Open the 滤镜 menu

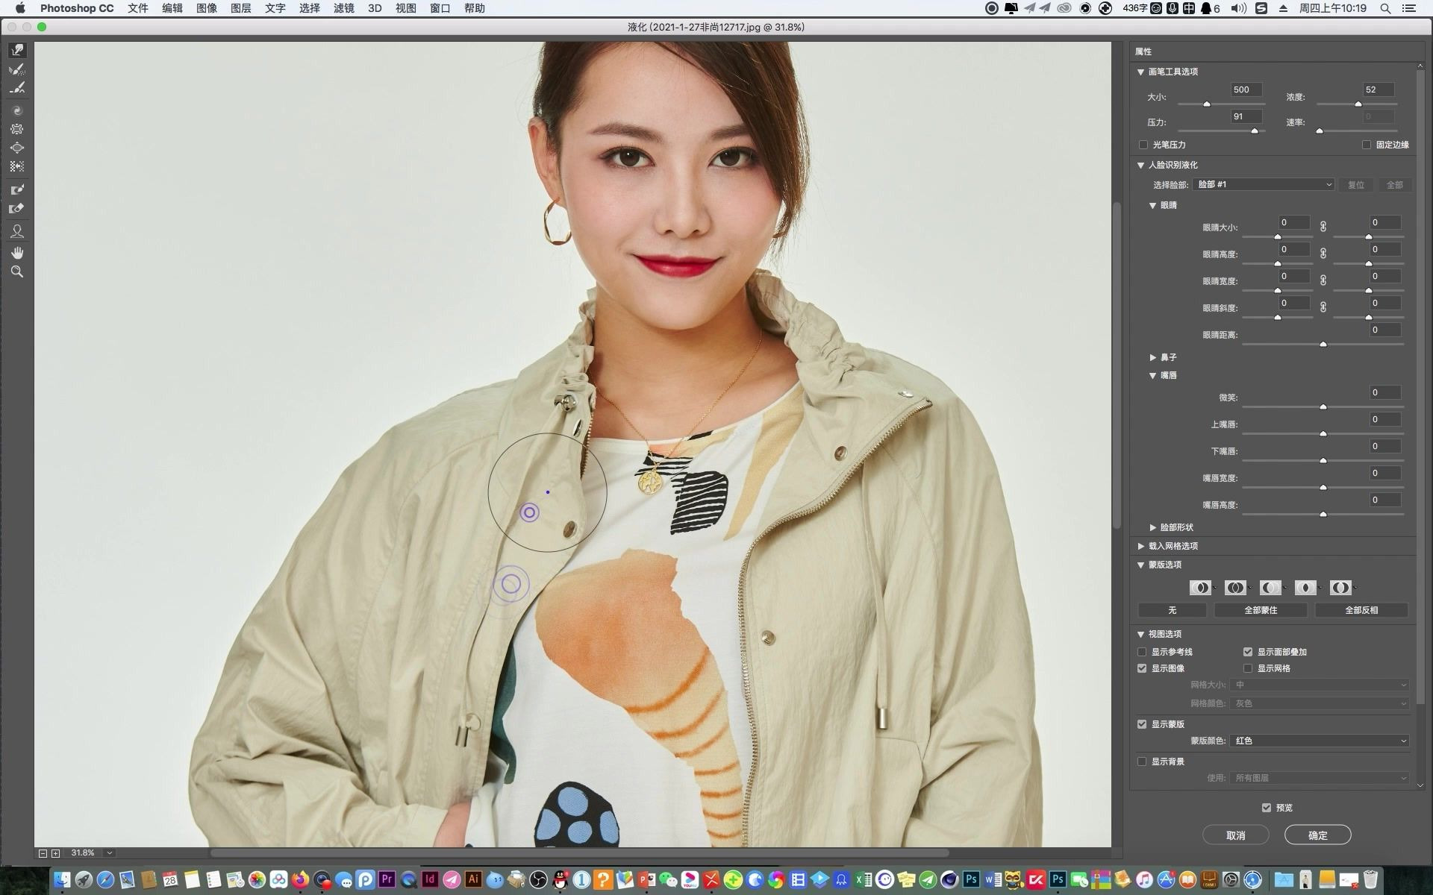point(343,8)
